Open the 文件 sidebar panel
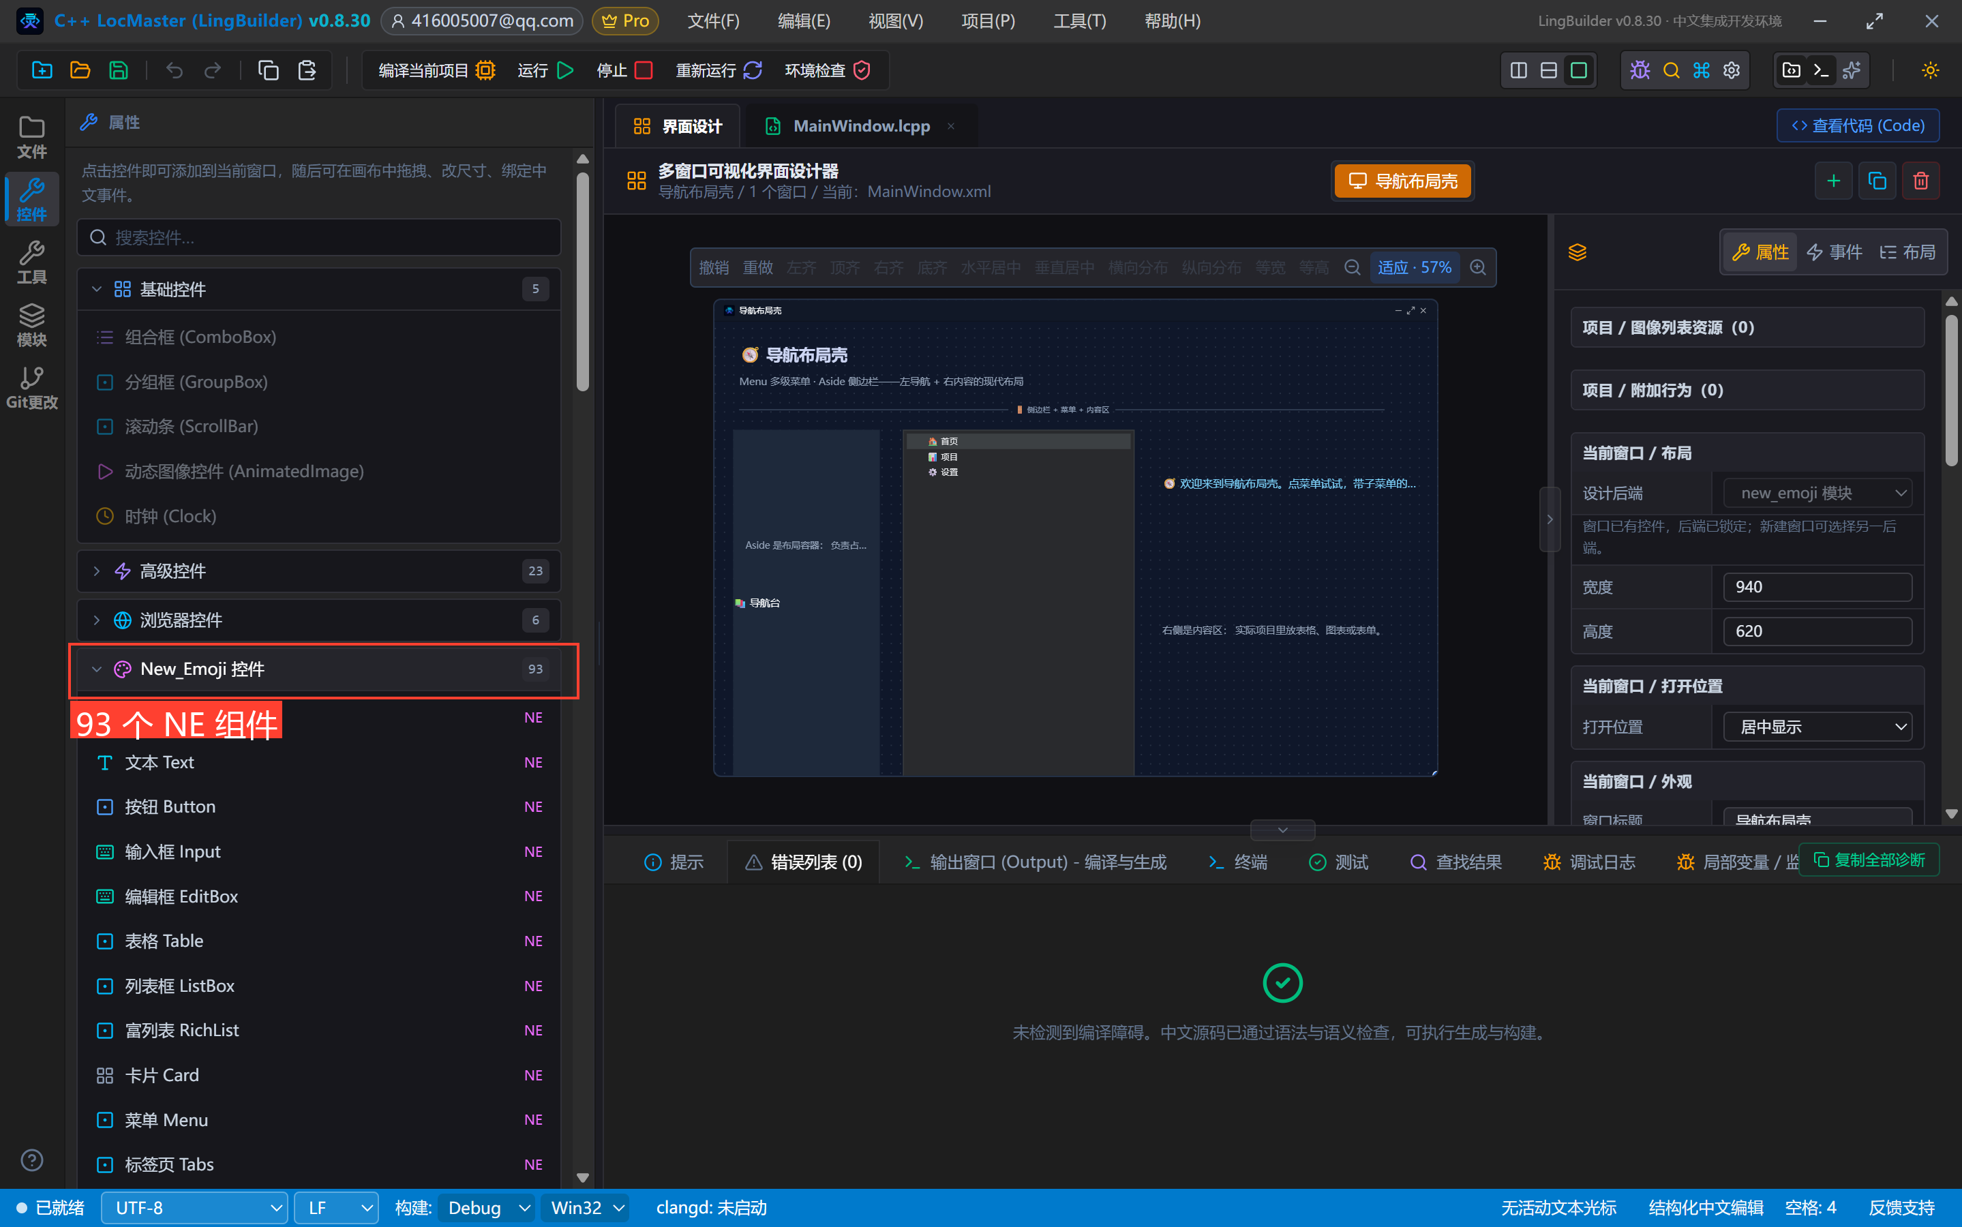This screenshot has height=1227, width=1962. point(31,137)
